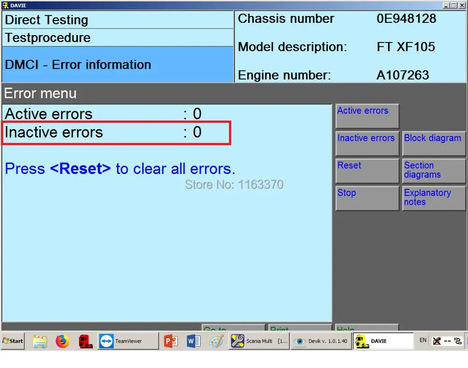Close the DAVIE window

pyautogui.click(x=461, y=5)
